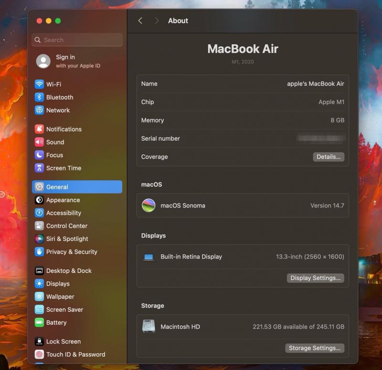382x370 pixels.
Task: Click the Macintosh HD name text
Action: [x=180, y=327]
